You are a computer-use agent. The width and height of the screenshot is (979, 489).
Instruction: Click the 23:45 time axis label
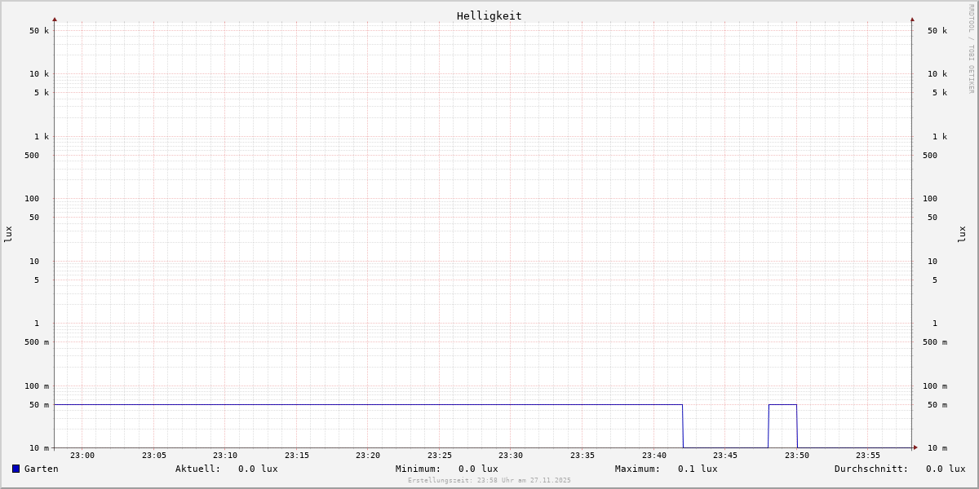(x=725, y=456)
